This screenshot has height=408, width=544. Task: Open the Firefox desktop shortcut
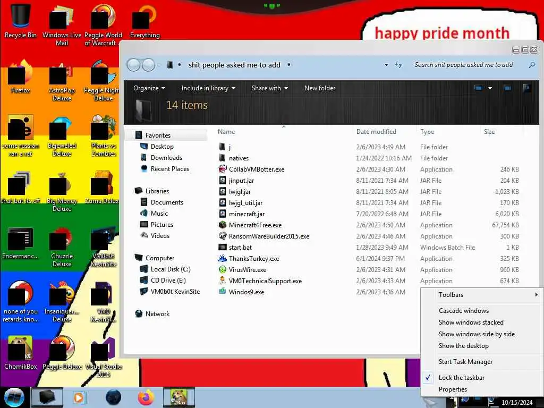20,77
